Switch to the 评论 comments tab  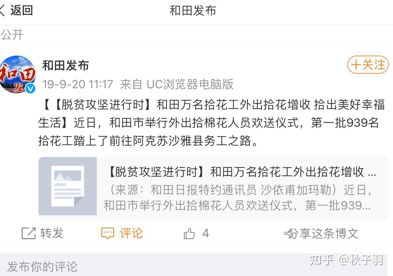[131, 233]
